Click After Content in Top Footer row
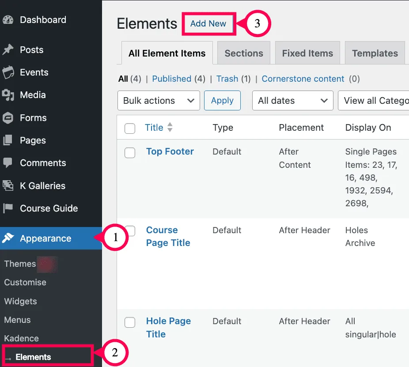The image size is (409, 367). tap(295, 158)
